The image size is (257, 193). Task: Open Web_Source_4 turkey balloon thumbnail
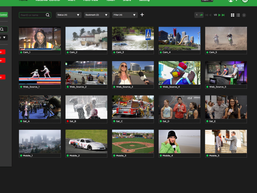(x=179, y=73)
